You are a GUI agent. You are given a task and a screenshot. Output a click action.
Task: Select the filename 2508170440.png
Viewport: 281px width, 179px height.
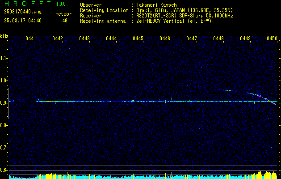pyautogui.click(x=23, y=12)
